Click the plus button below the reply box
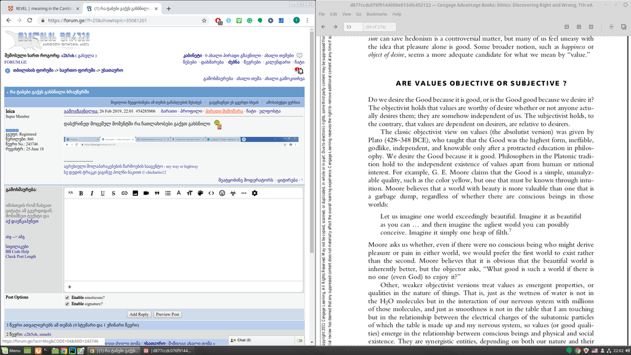The height and width of the screenshot is (355, 631). (x=70, y=287)
